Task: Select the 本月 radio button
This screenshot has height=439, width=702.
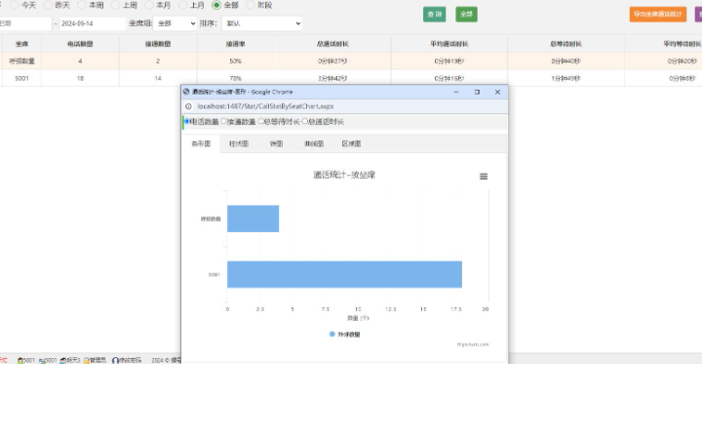Action: click(x=148, y=5)
